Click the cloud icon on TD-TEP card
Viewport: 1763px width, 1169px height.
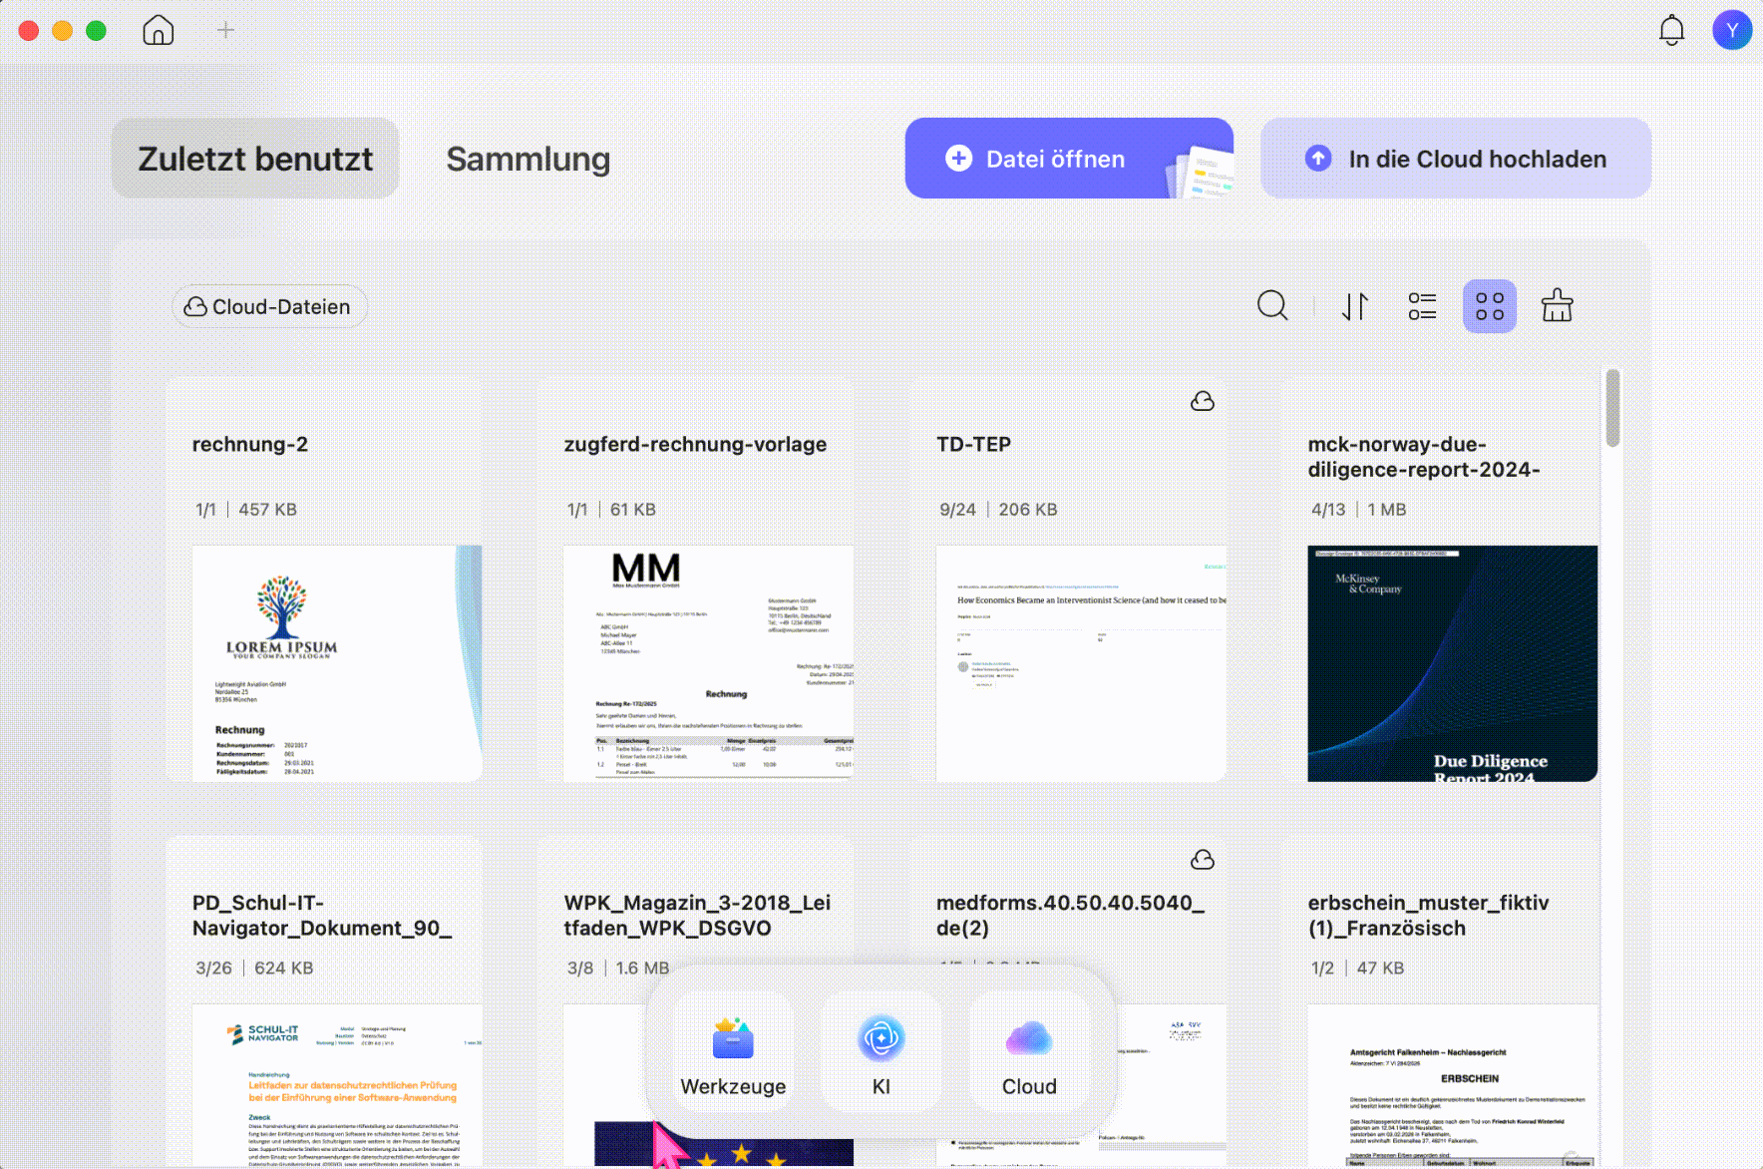click(x=1203, y=401)
